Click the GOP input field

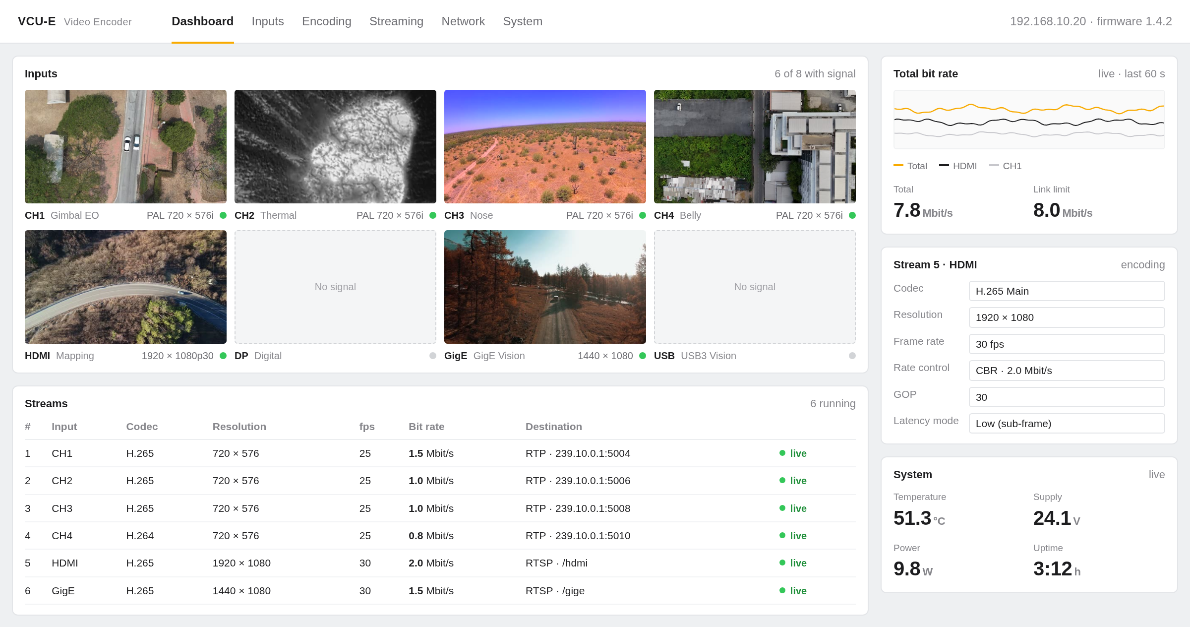click(x=1067, y=397)
